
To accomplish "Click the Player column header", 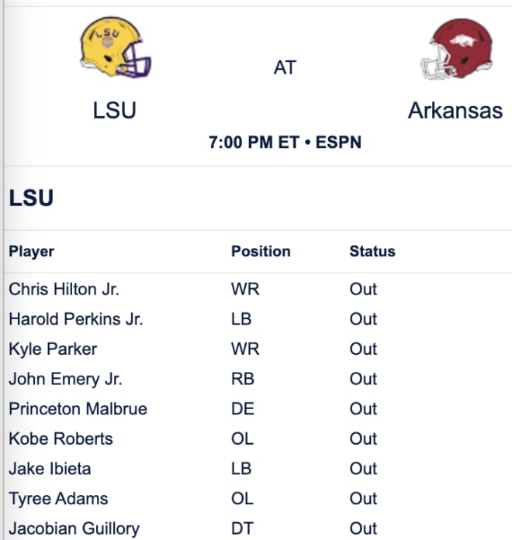I will point(31,251).
